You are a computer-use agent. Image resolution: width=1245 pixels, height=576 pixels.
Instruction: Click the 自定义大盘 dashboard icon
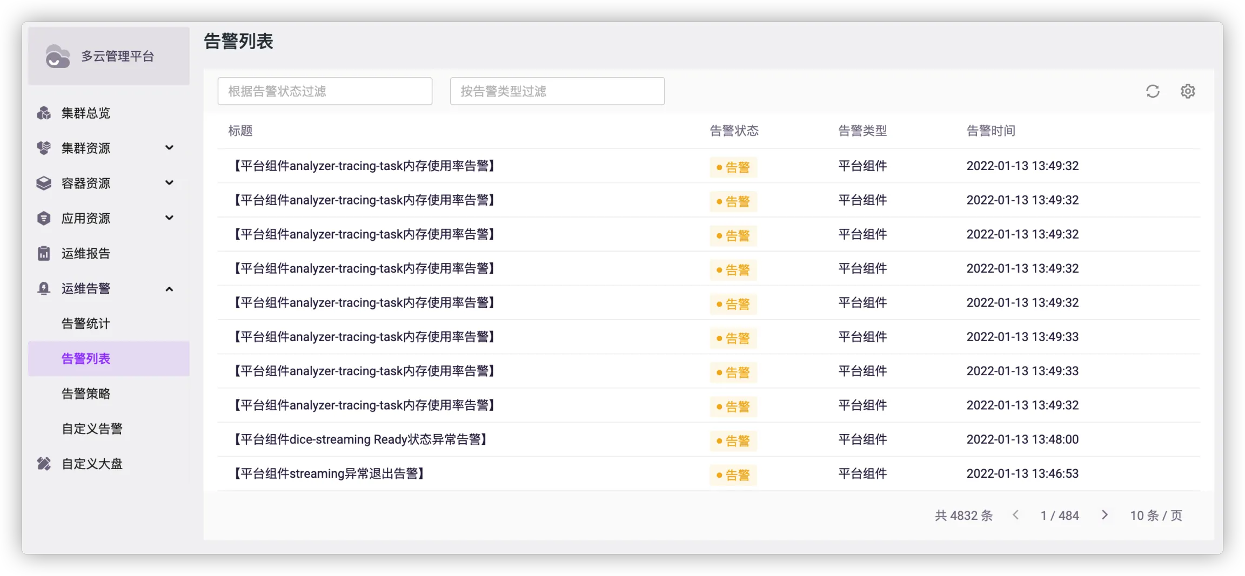pyautogui.click(x=44, y=464)
